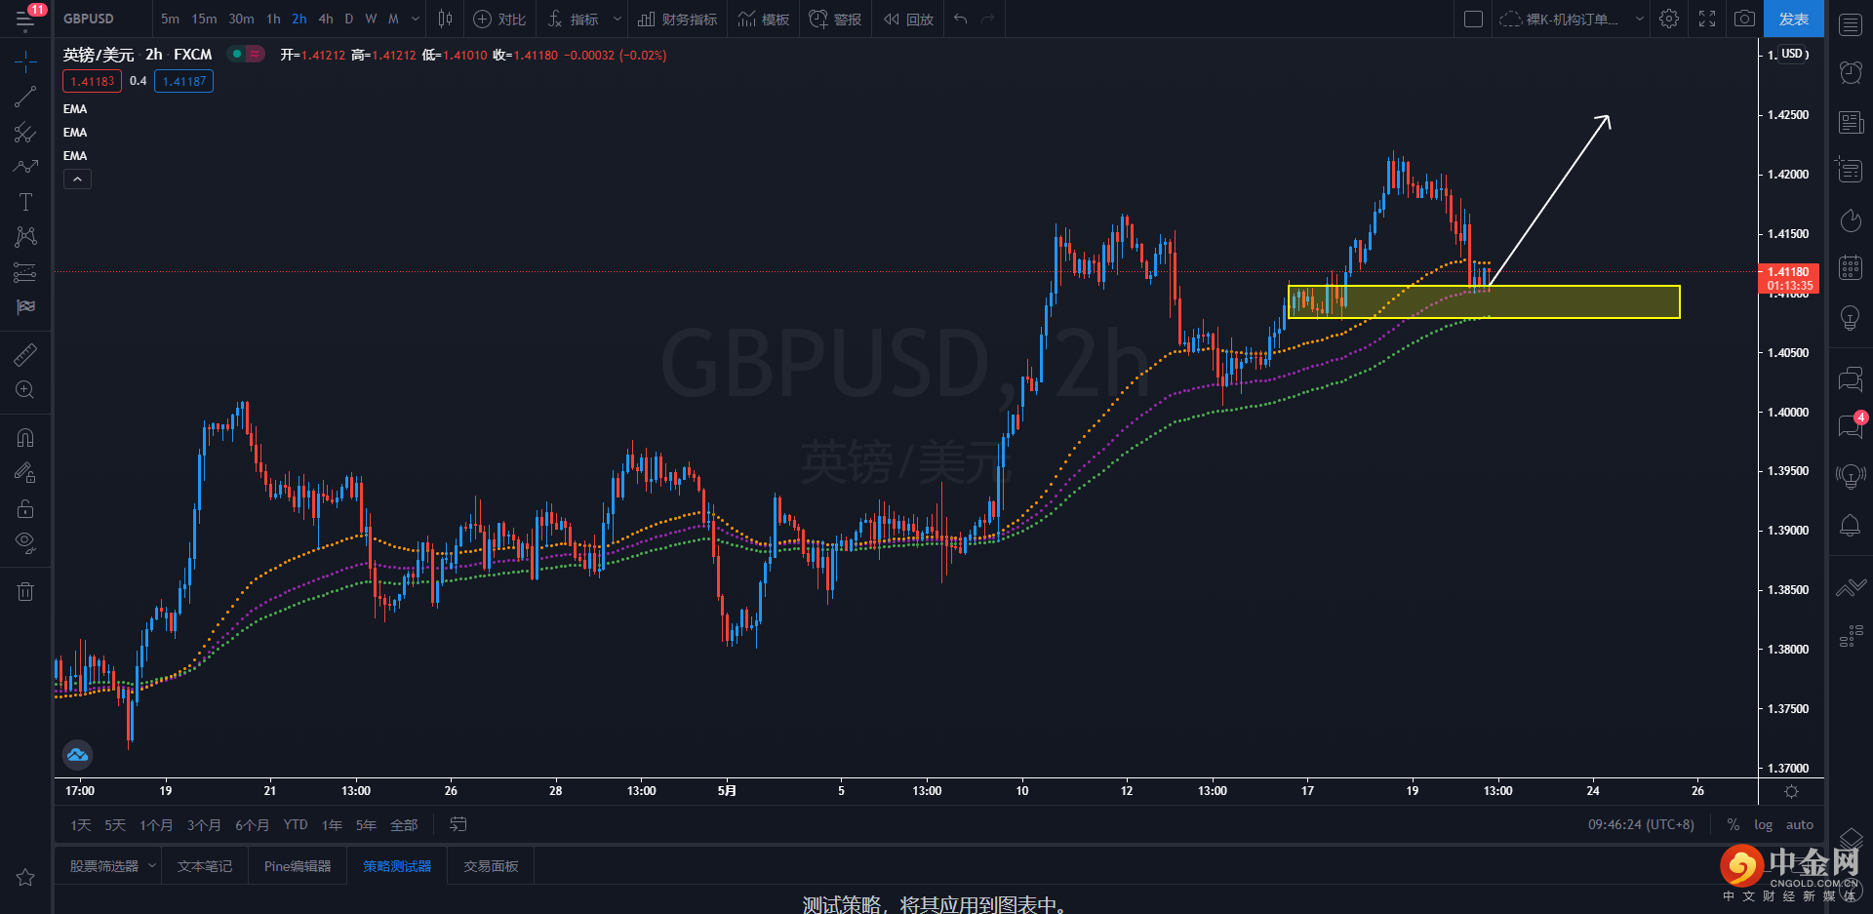Enter fullscreen mode
This screenshot has height=914, width=1873.
pyautogui.click(x=1707, y=19)
